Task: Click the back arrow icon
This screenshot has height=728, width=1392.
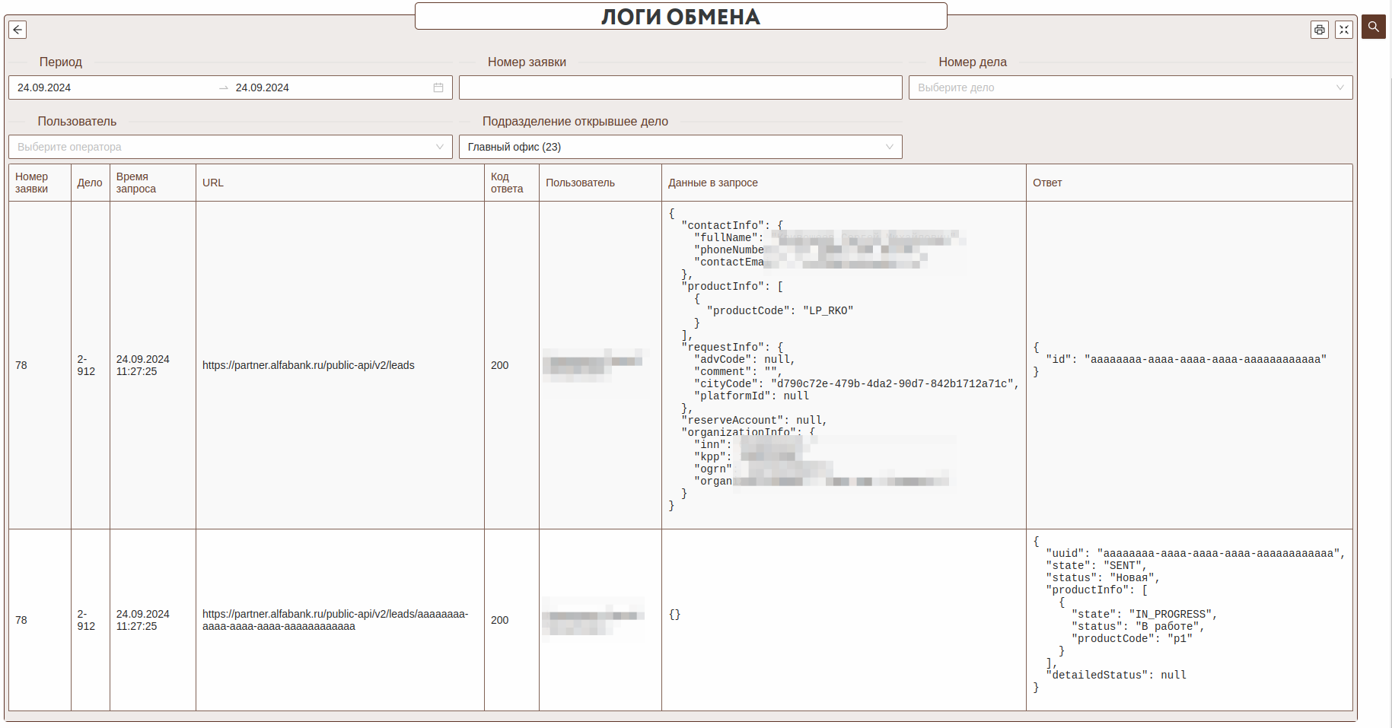Action: pyautogui.click(x=18, y=30)
